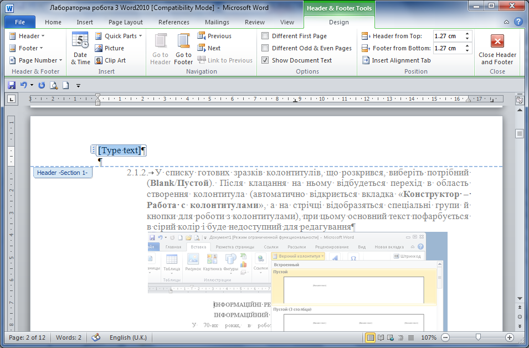The width and height of the screenshot is (529, 348).
Task: Click Insert Alignment Tab
Action: [396, 60]
